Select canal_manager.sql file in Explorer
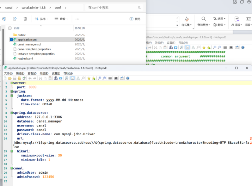 (x=29, y=44)
